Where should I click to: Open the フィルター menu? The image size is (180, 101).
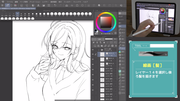[x=67, y=2]
